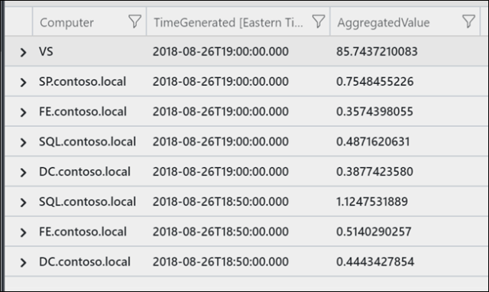
Task: Click DC.contoso.local name in 18:50 row
Action: click(x=85, y=261)
